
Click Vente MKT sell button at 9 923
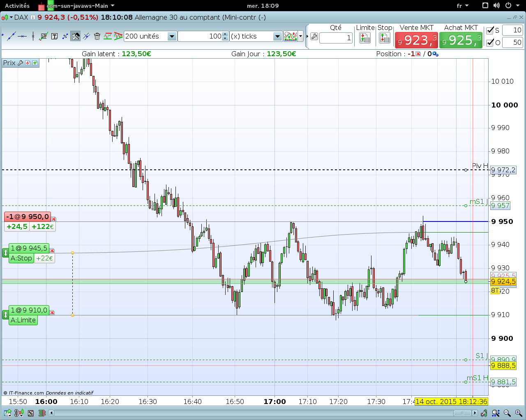click(x=416, y=40)
